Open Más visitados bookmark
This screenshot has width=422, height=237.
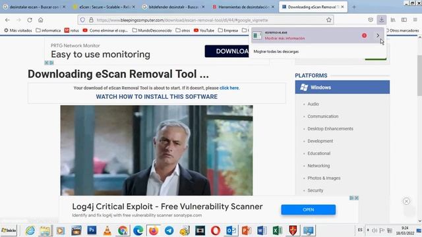[x=18, y=30]
